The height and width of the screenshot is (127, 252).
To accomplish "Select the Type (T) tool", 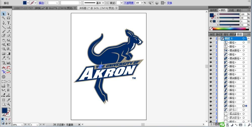I will (9, 23).
